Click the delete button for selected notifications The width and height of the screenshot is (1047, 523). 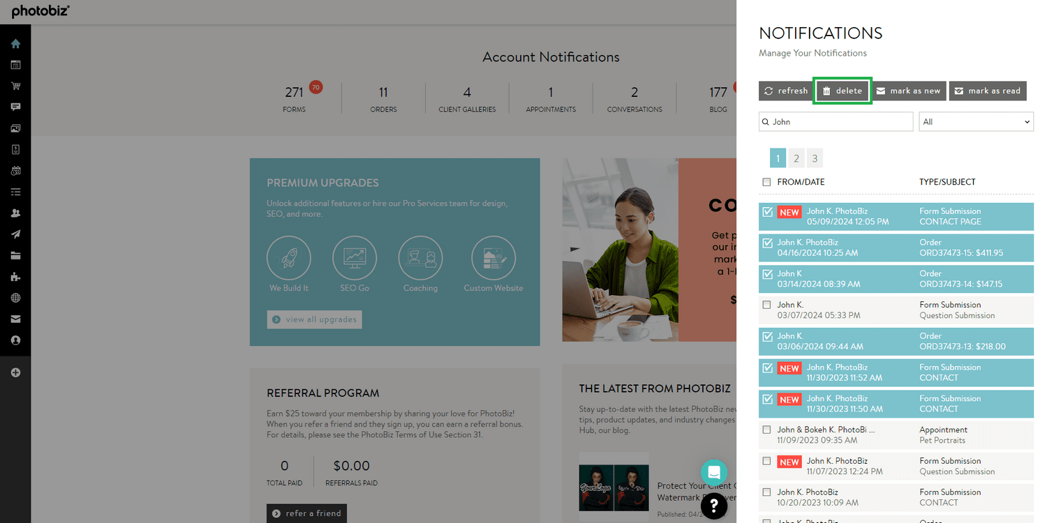842,91
